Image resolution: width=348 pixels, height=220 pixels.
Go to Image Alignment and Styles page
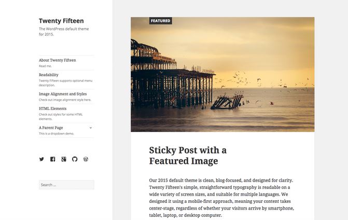coord(63,94)
